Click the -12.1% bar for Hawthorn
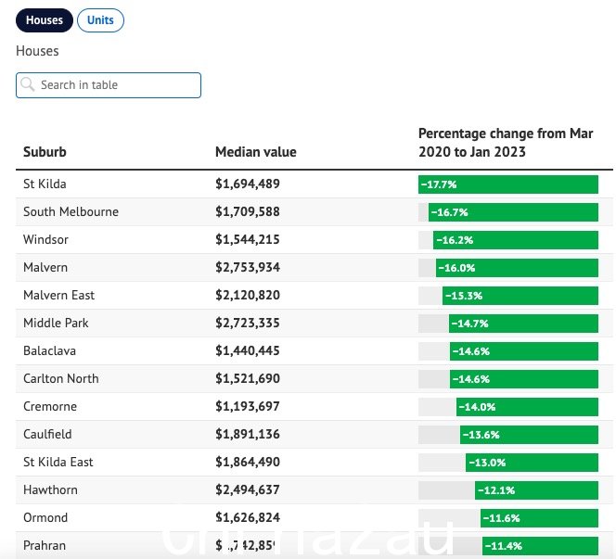The width and height of the screenshot is (616, 559). click(x=536, y=490)
